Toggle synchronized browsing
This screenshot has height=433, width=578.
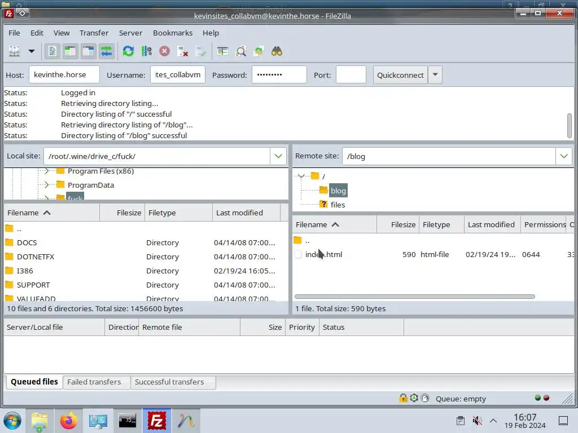pyautogui.click(x=259, y=51)
